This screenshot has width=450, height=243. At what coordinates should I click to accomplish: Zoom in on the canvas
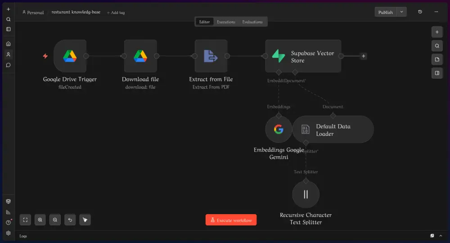(x=40, y=220)
